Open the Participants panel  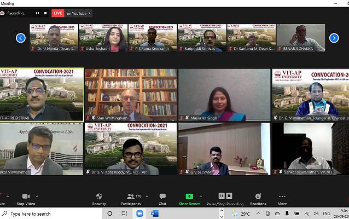point(130,197)
